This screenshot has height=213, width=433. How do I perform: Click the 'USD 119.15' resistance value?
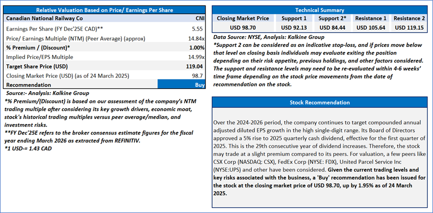click(x=409, y=28)
